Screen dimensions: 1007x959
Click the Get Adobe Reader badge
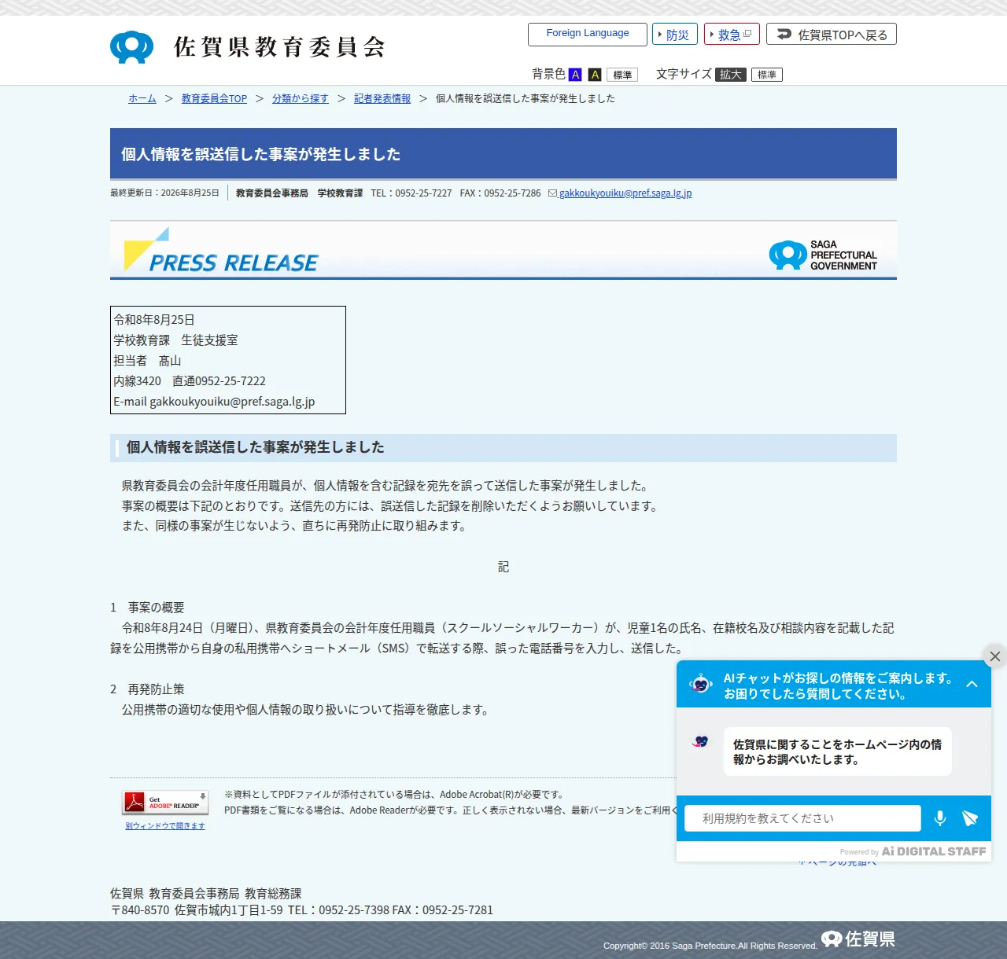(x=165, y=803)
